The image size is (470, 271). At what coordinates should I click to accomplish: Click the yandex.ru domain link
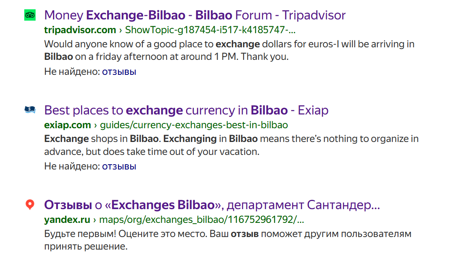[x=67, y=220]
